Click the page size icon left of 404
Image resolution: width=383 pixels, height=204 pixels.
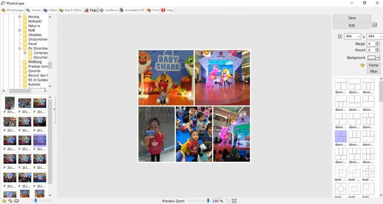[x=340, y=36]
